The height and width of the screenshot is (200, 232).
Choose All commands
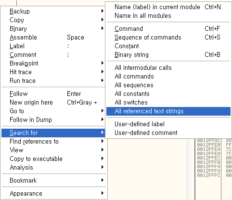point(168,76)
